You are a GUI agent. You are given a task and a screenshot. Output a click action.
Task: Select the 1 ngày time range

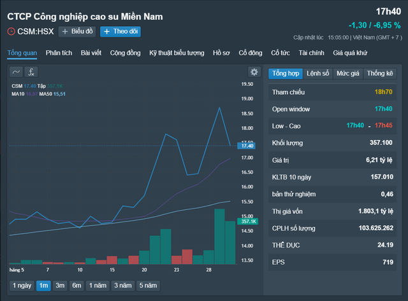(x=21, y=285)
